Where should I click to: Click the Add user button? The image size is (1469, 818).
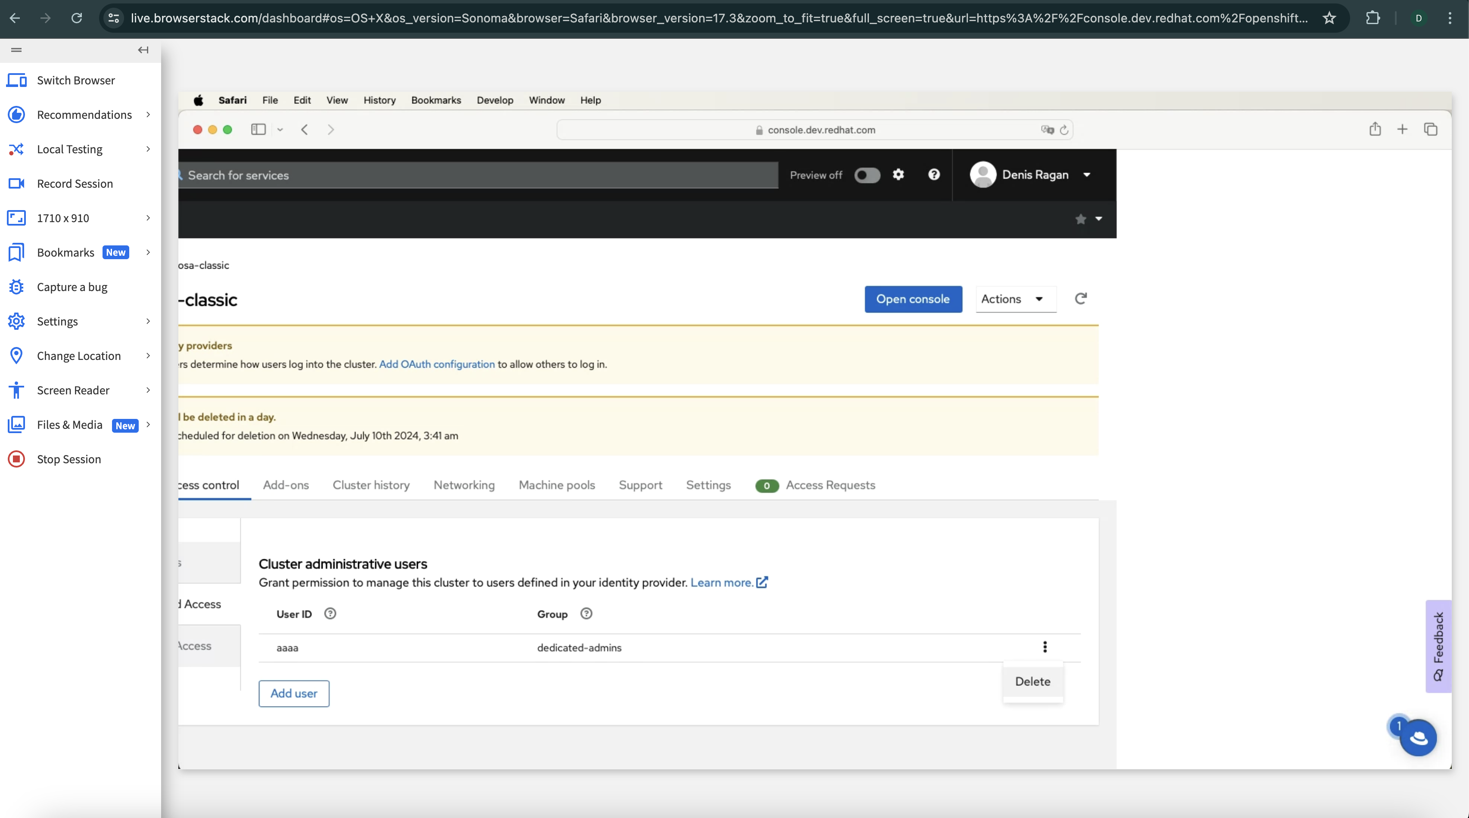(x=294, y=693)
